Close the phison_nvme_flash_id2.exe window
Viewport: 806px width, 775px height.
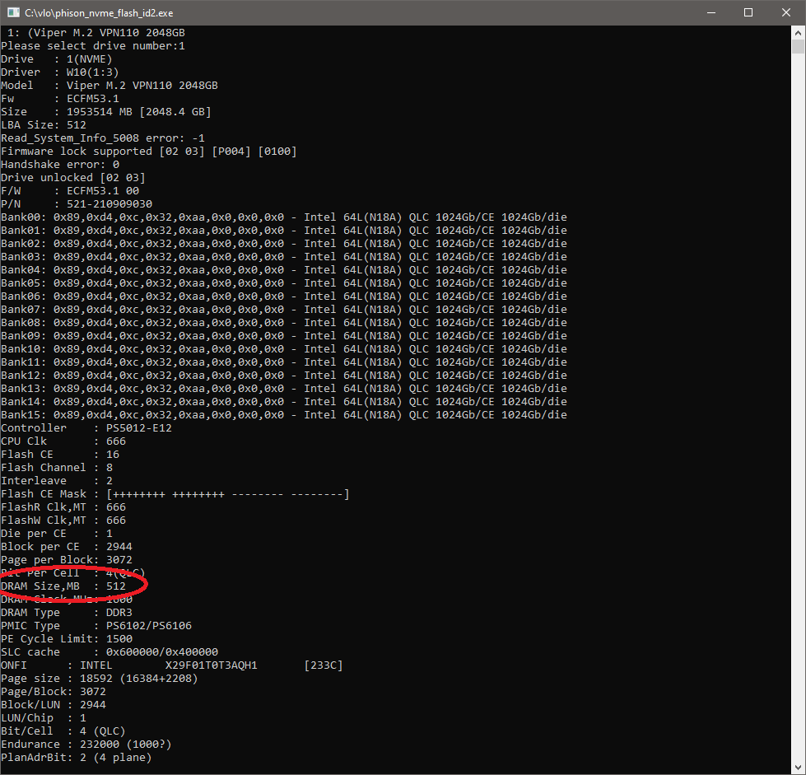click(786, 12)
